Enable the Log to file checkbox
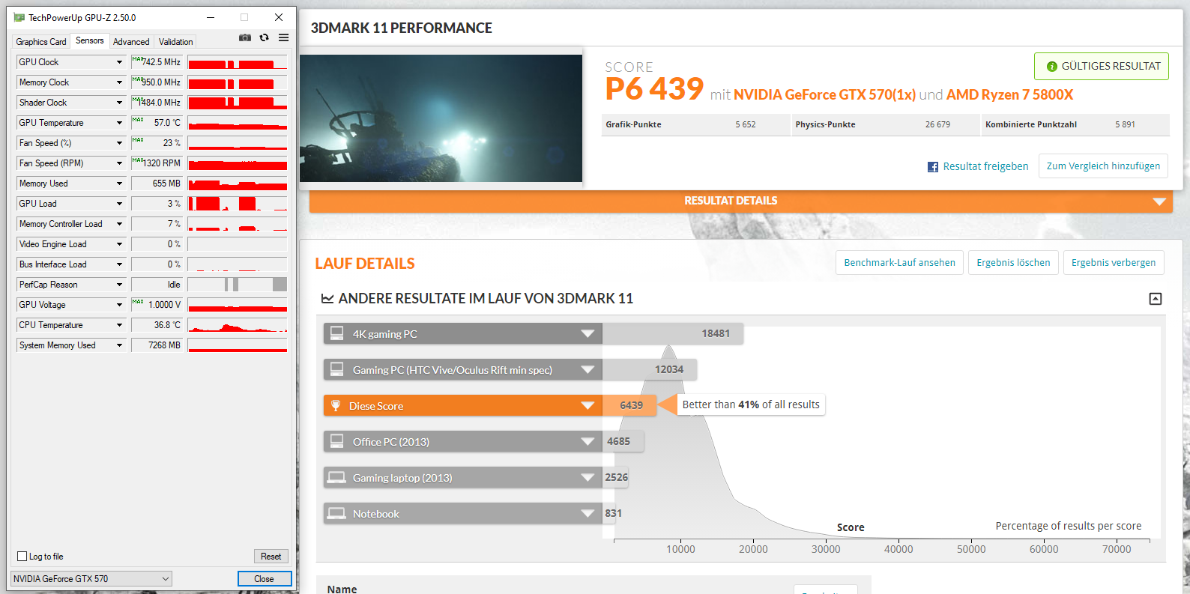This screenshot has height=594, width=1190. (x=22, y=557)
